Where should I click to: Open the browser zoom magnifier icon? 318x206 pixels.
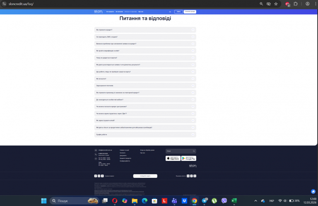pos(261,4)
